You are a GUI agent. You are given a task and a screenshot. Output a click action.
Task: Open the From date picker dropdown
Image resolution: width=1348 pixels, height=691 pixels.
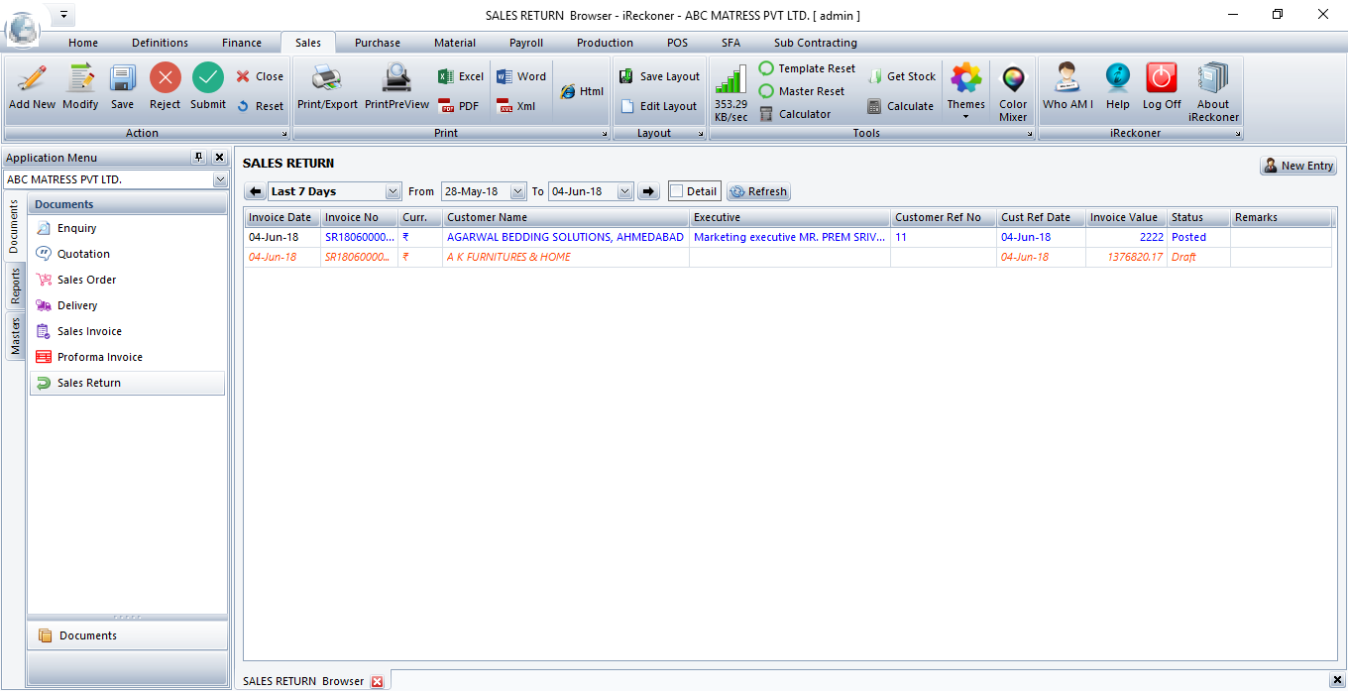pos(517,191)
